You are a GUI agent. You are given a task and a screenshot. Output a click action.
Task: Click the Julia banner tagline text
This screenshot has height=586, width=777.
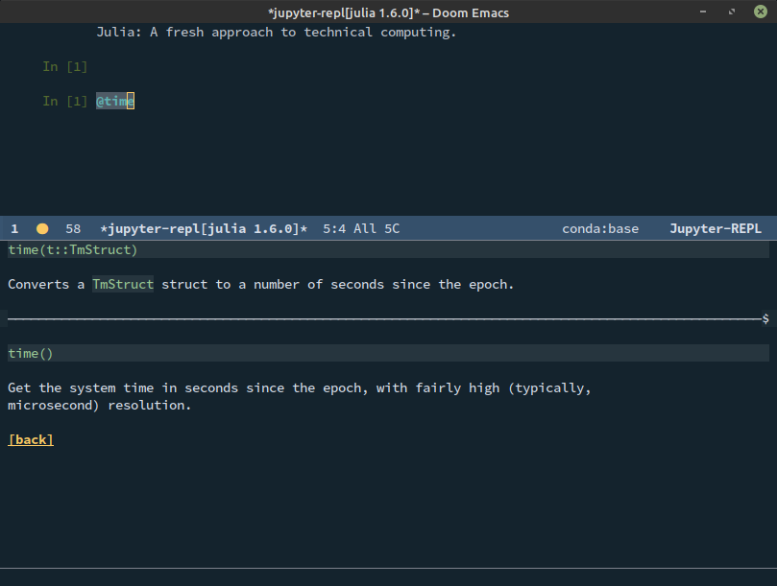point(276,33)
